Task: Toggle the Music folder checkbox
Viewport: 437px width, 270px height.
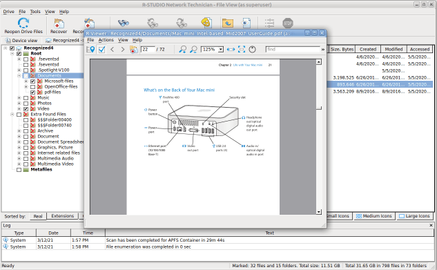Action: 26,98
